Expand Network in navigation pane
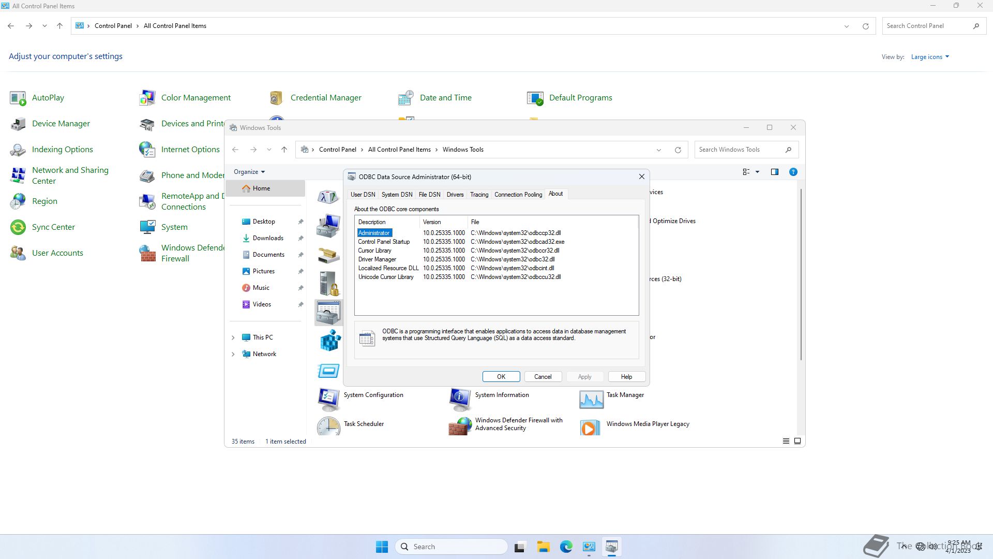The image size is (993, 559). click(x=233, y=354)
